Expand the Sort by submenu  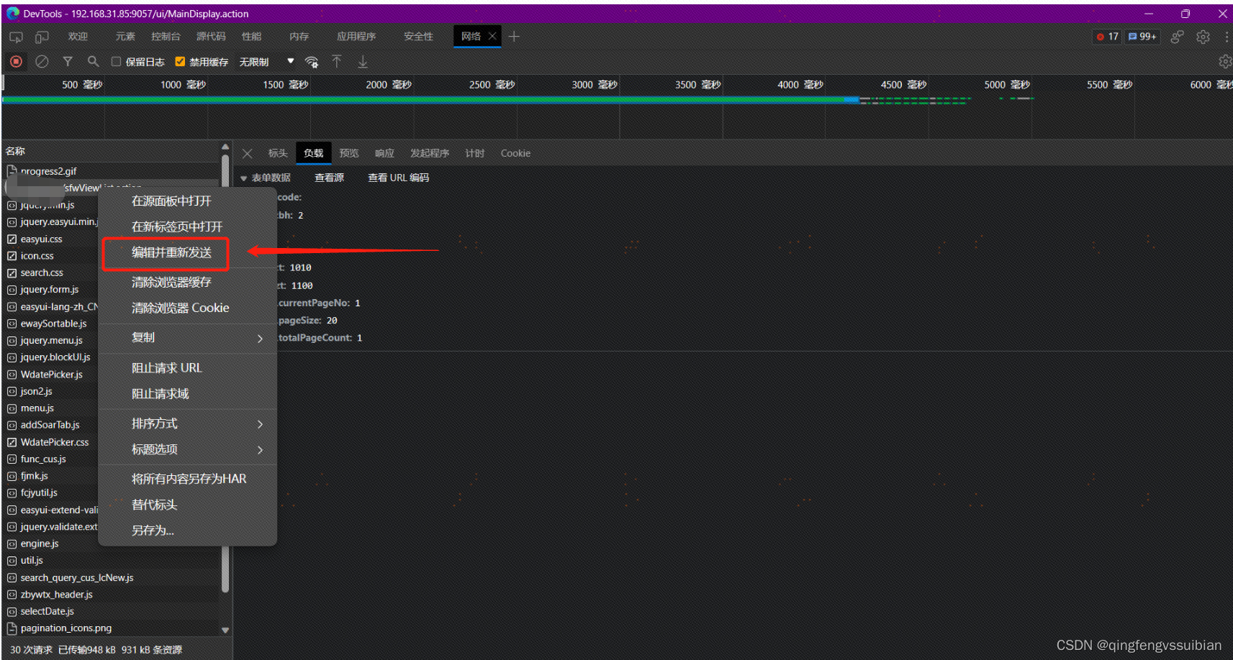[188, 424]
